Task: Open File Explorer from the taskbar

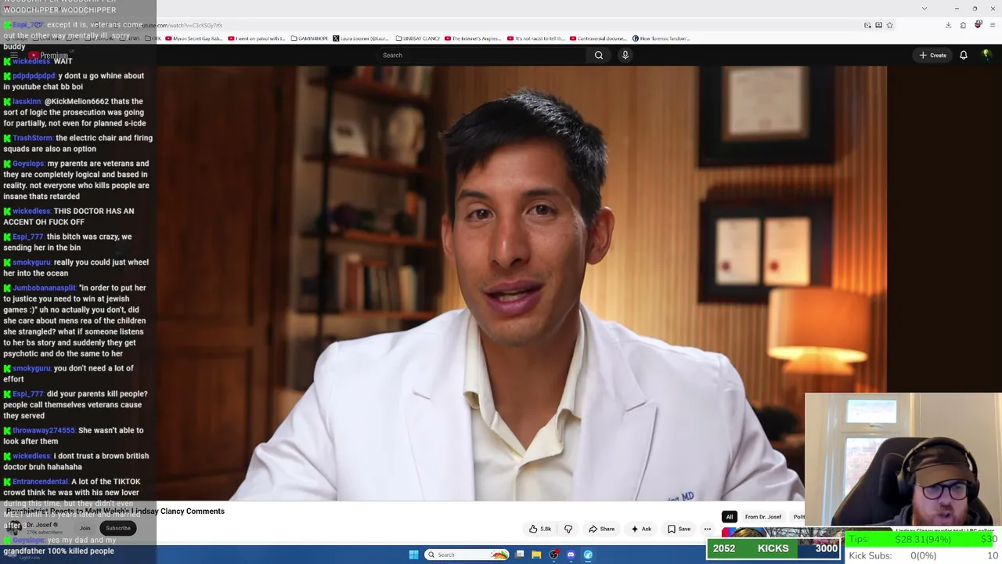Action: [536, 555]
